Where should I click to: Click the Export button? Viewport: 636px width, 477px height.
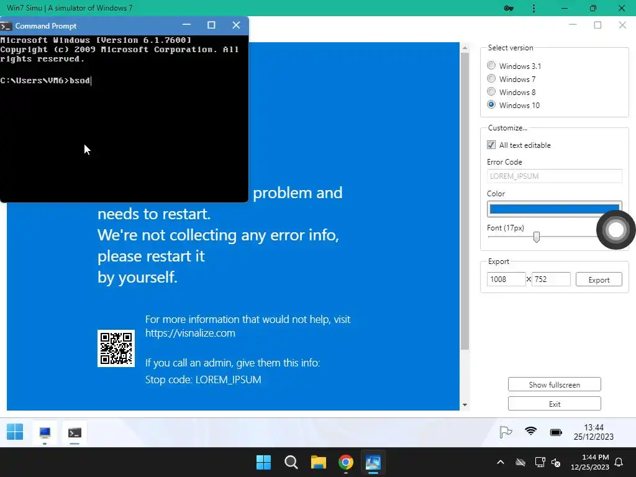click(x=599, y=279)
